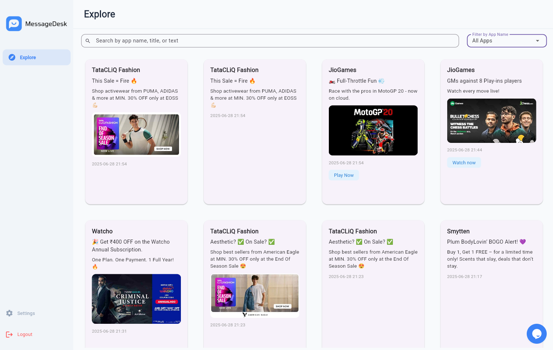Click the Watcho card title
This screenshot has width=553, height=350.
click(x=102, y=231)
